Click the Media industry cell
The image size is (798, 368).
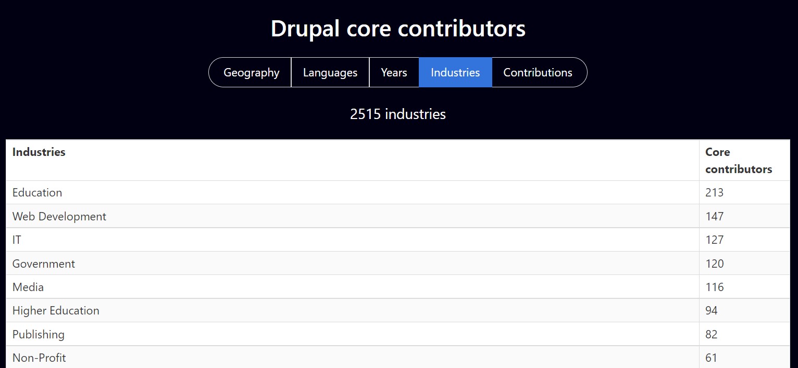(353, 287)
